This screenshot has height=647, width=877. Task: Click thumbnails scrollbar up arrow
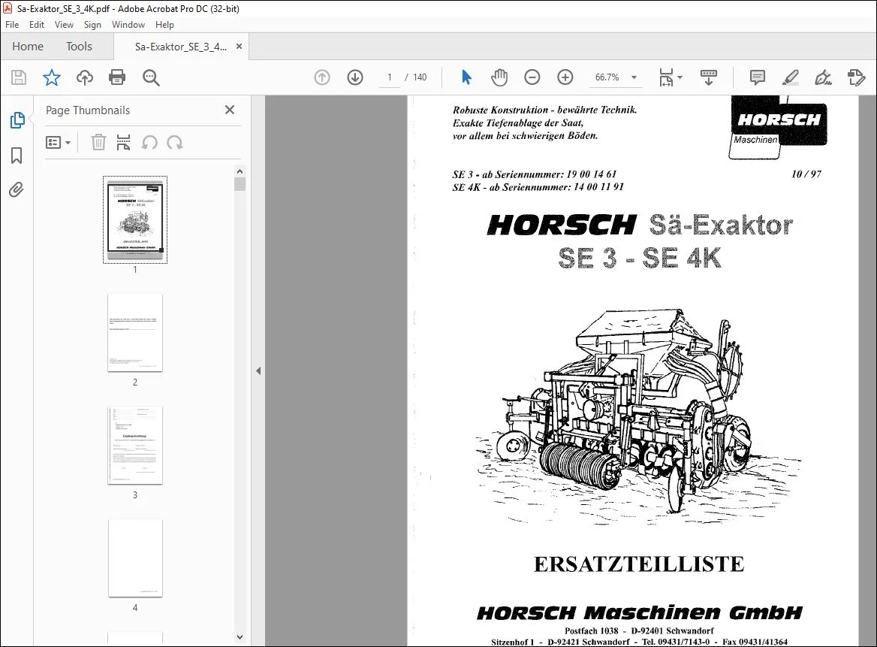click(240, 171)
